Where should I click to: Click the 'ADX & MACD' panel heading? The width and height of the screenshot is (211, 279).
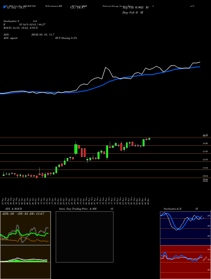tap(14, 209)
